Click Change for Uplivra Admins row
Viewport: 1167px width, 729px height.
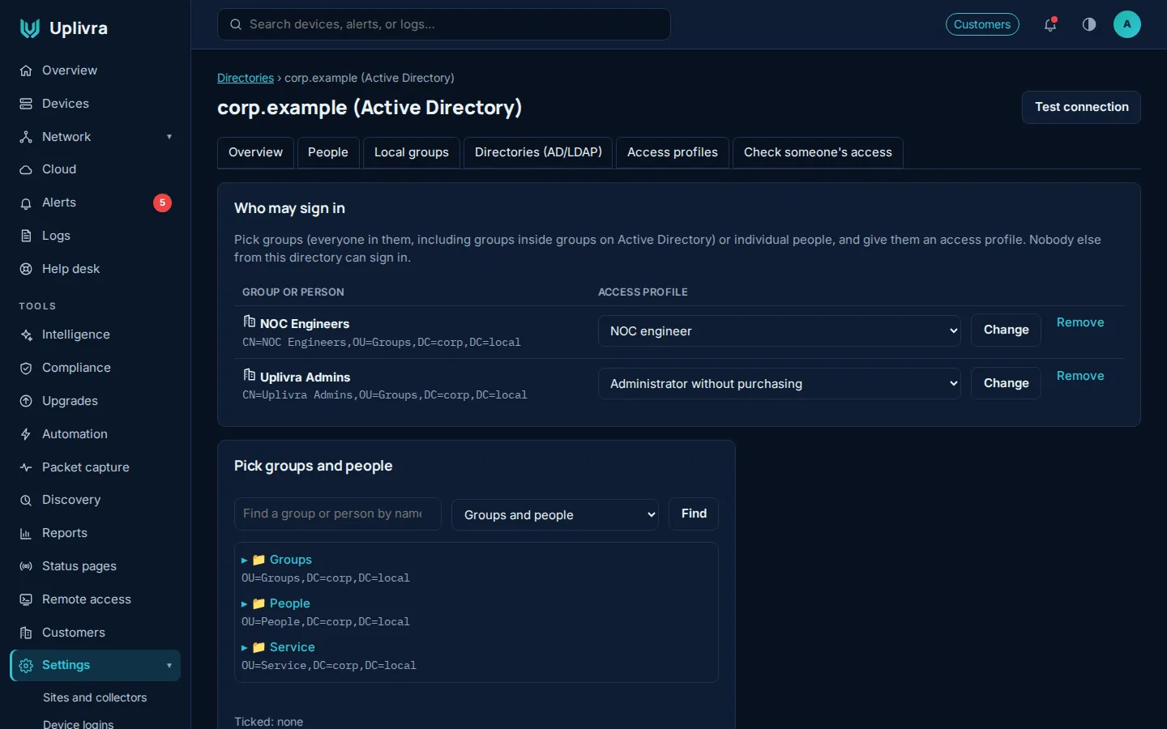coord(1006,383)
